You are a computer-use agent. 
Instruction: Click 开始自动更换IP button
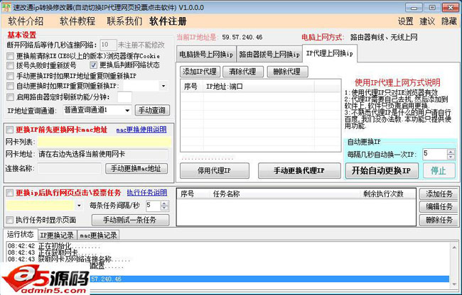pyautogui.click(x=382, y=171)
